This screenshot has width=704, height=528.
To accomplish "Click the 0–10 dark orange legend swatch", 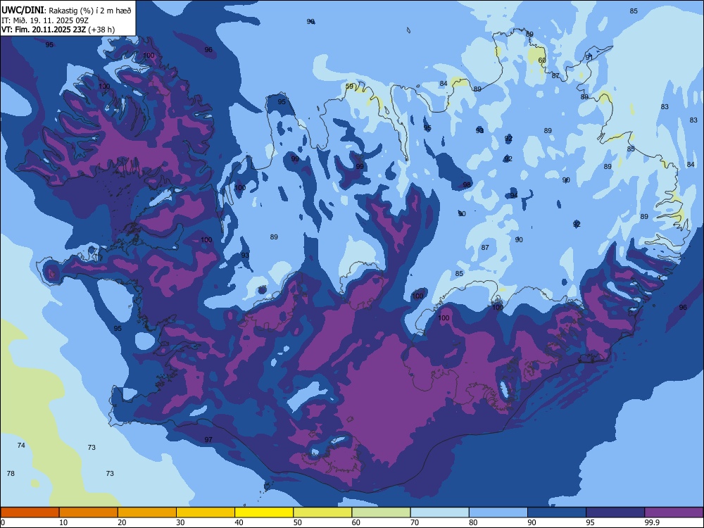I will coord(30,513).
